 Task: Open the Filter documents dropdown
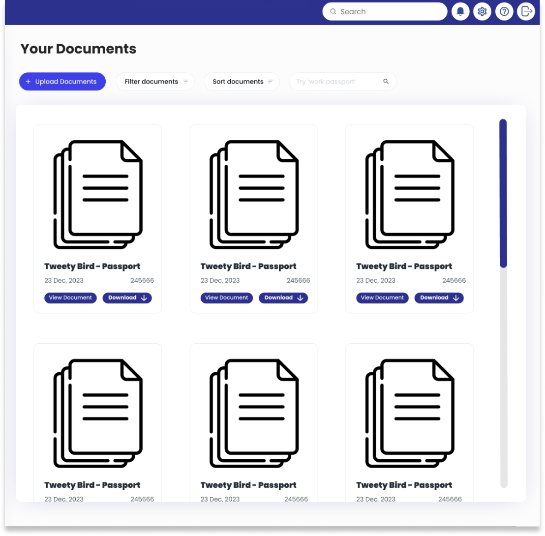click(x=155, y=82)
